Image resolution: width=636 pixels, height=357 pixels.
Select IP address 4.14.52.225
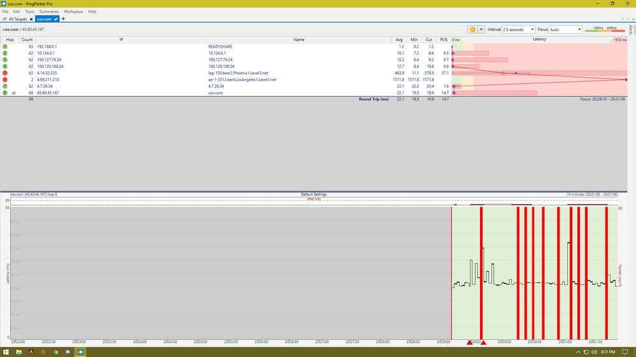tap(46, 73)
